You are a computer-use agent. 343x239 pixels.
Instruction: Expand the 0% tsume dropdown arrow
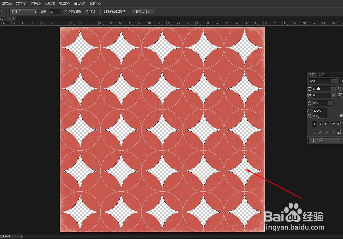[x=331, y=103]
